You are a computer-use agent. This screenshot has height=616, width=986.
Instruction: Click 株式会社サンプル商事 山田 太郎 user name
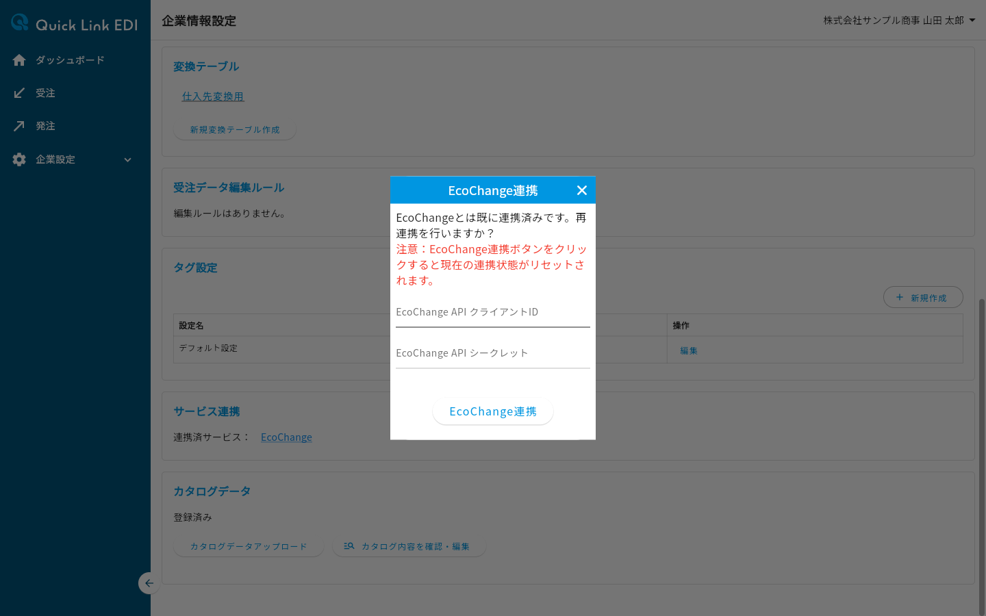[894, 21]
